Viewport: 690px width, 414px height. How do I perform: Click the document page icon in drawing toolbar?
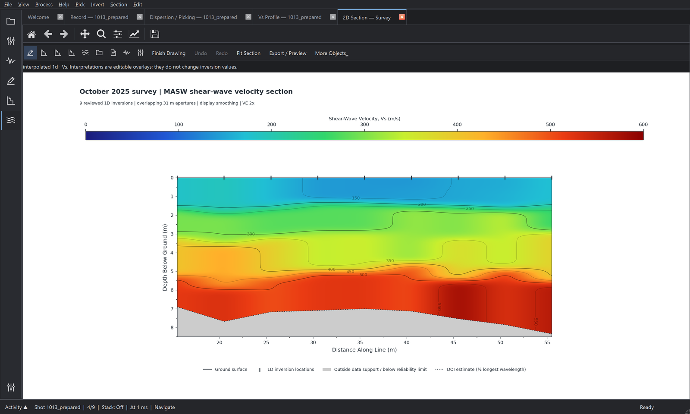point(113,53)
